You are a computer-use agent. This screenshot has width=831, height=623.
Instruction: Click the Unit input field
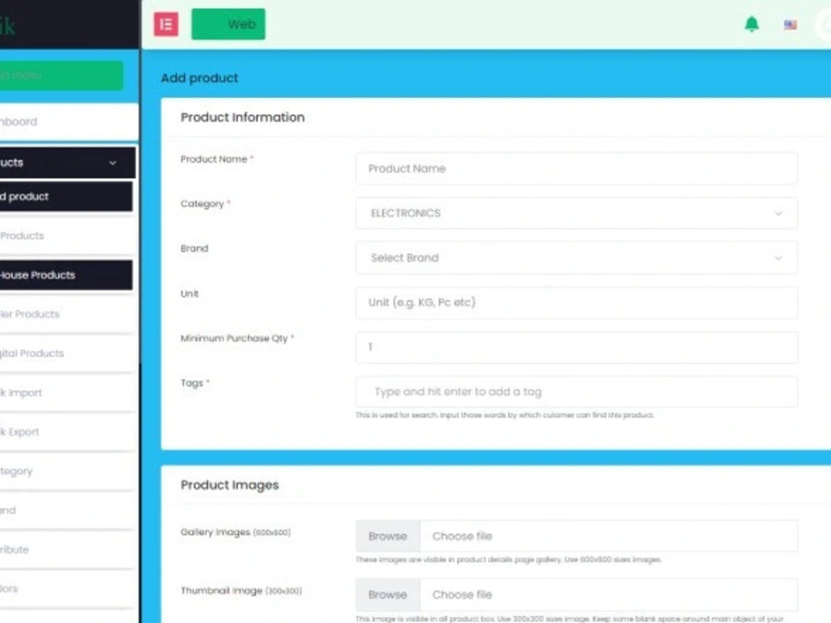click(576, 302)
